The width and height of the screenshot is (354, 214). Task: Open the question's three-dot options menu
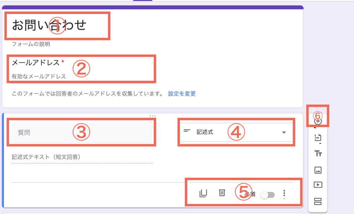pyautogui.click(x=284, y=194)
